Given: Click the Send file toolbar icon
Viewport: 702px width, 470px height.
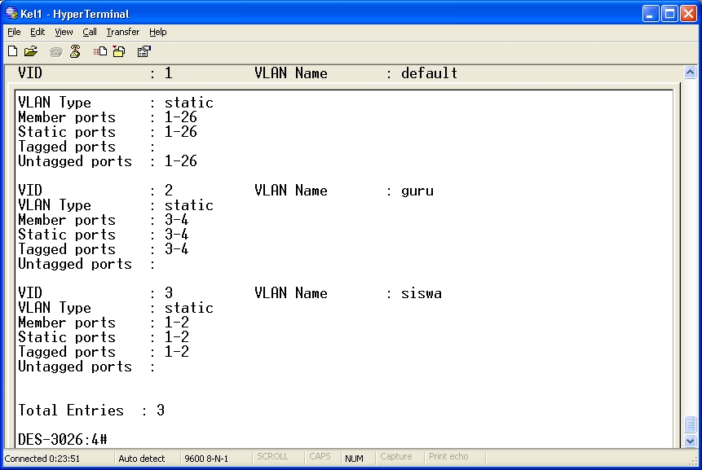Looking at the screenshot, I should pyautogui.click(x=99, y=51).
